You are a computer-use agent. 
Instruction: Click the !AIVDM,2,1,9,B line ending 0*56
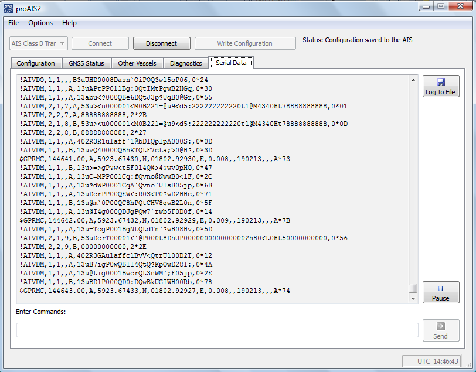(183, 238)
